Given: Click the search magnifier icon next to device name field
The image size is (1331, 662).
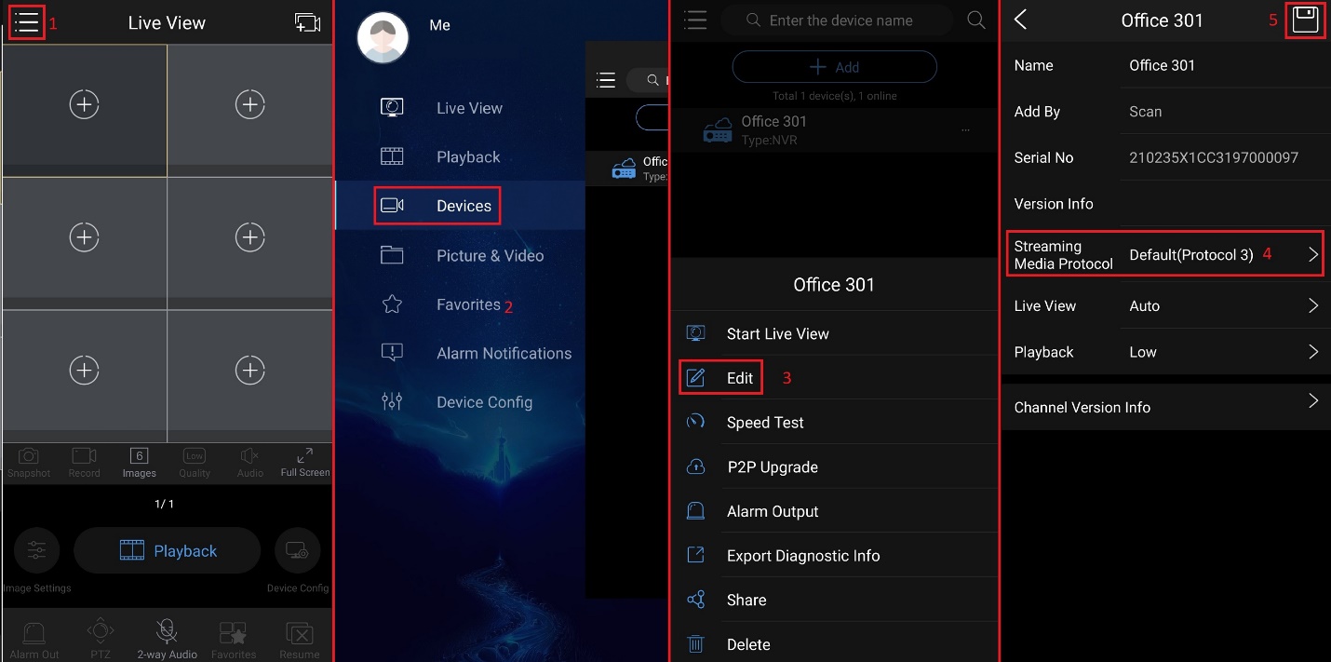Looking at the screenshot, I should coord(975,20).
